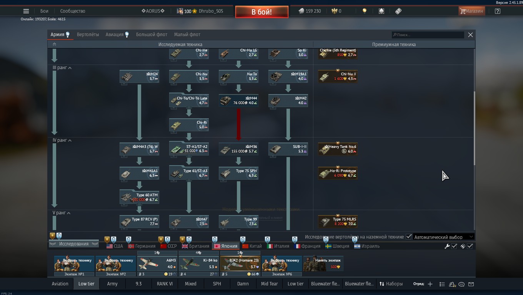Open the question mark help icon

click(x=498, y=11)
